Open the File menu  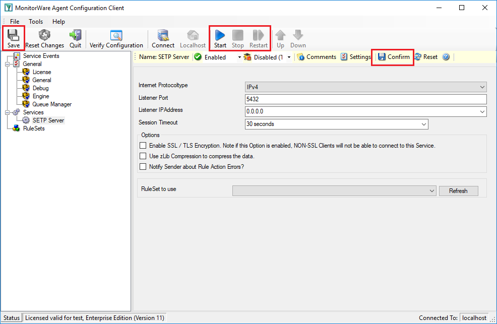tap(15, 22)
